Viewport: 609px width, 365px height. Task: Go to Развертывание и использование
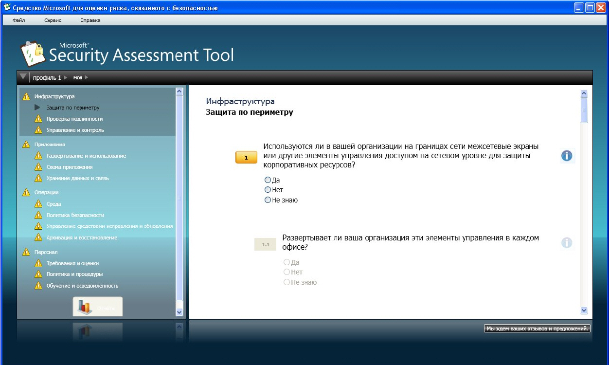pyautogui.click(x=86, y=156)
